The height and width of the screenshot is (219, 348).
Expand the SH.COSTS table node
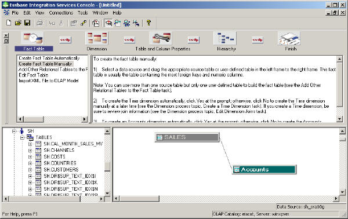coord(30,156)
